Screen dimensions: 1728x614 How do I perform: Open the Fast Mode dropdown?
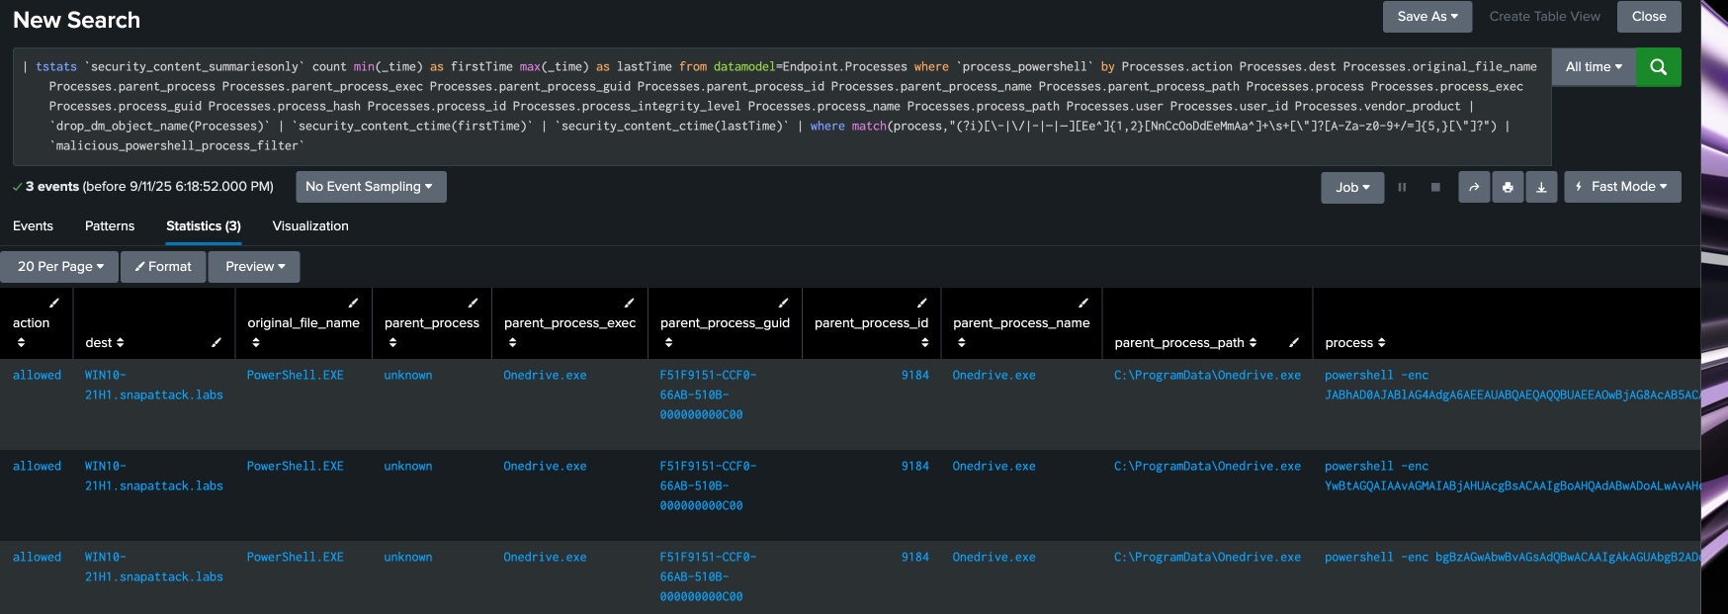pos(1621,187)
